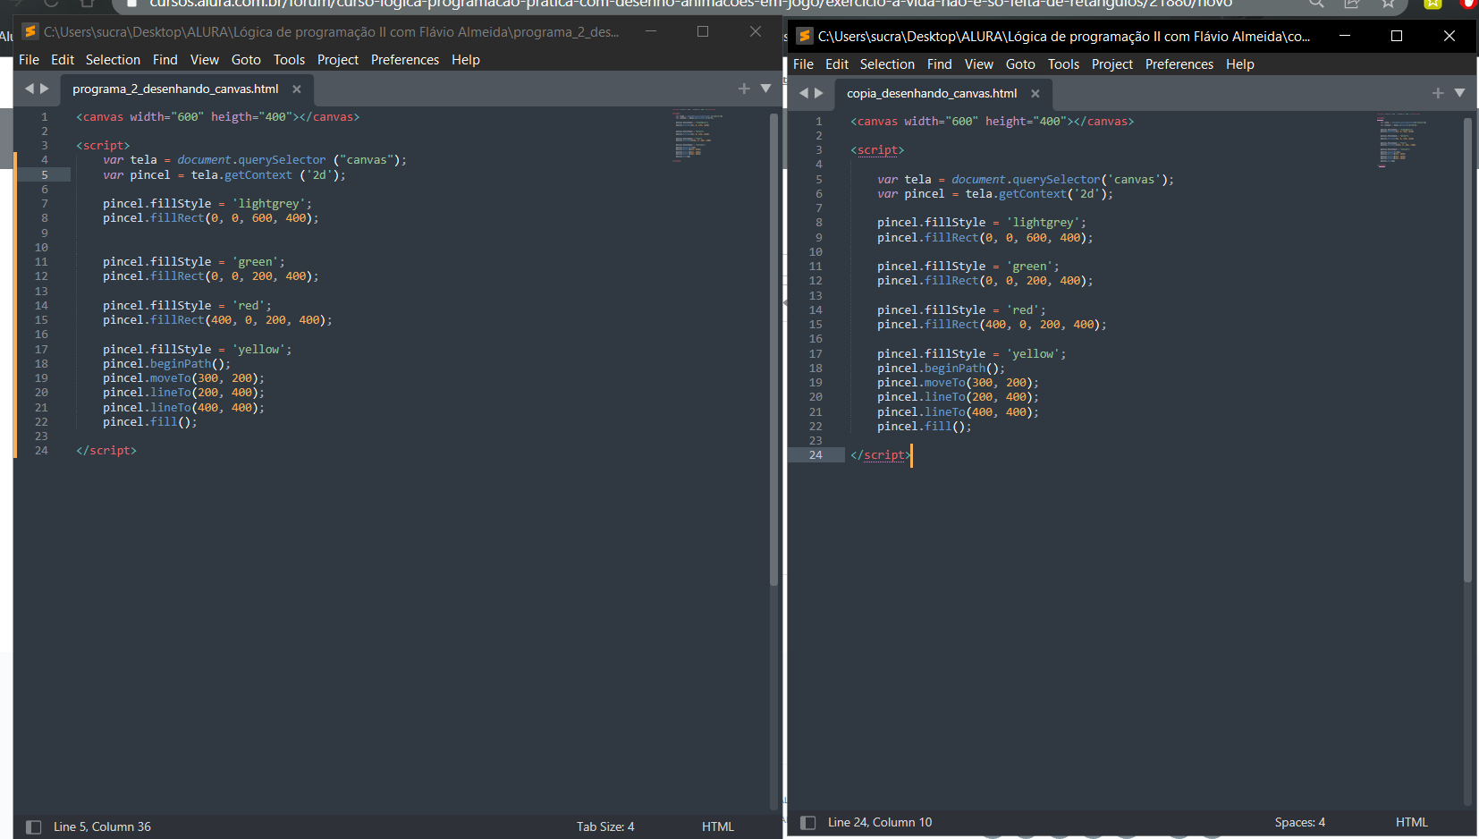Minimize the left Sublime window
This screenshot has width=1479, height=839.
[651, 31]
